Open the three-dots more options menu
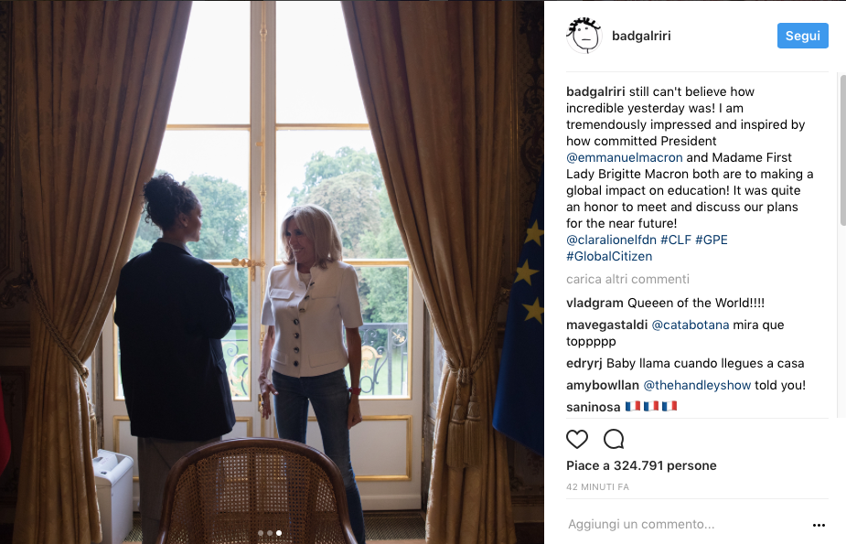846x544 pixels. pos(819,525)
